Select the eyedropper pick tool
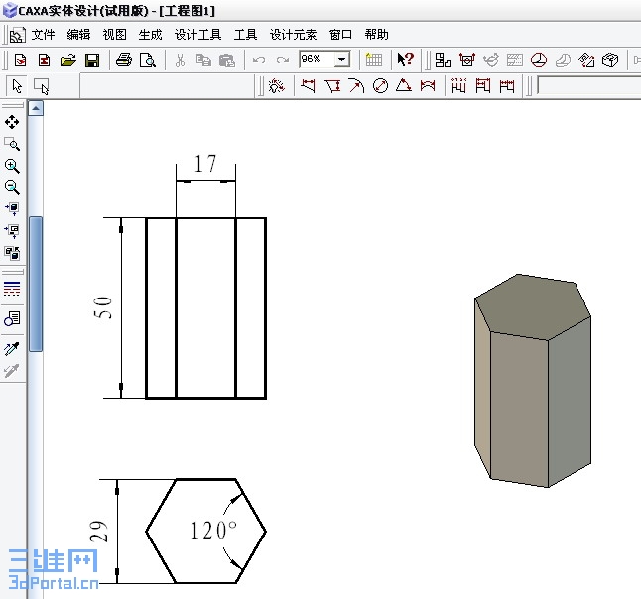This screenshot has width=641, height=599. point(12,348)
